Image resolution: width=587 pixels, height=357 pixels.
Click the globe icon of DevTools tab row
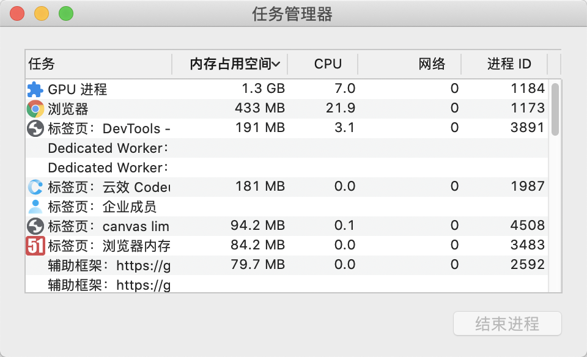(35, 128)
